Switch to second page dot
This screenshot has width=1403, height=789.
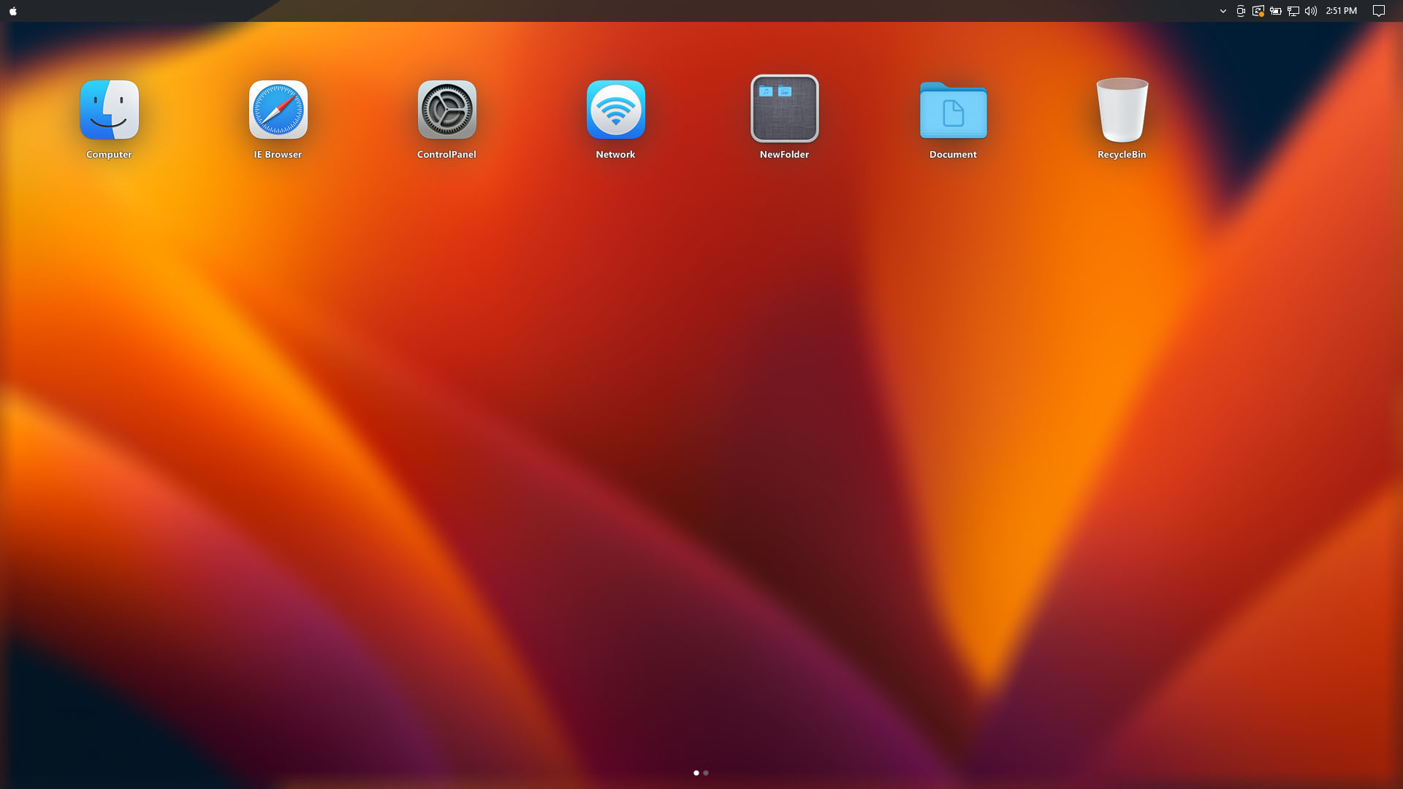[706, 773]
